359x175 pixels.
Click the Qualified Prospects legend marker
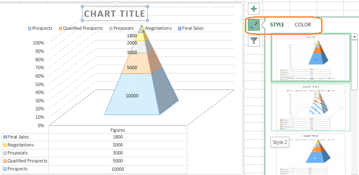pyautogui.click(x=61, y=29)
